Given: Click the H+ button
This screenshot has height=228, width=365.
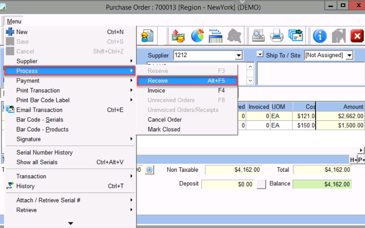Looking at the screenshot, I should click(x=353, y=160).
